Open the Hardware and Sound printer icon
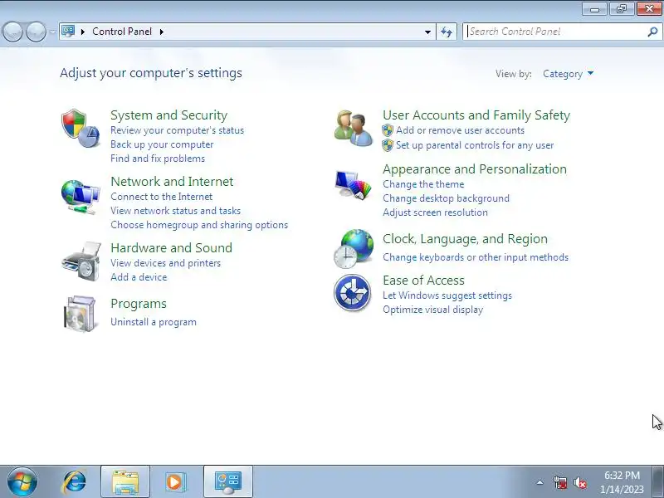Viewport: 664px width, 498px height. tap(81, 261)
